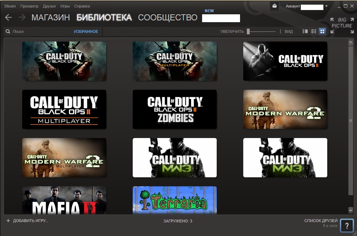Go to the МАГАЗИН tab

pyautogui.click(x=50, y=18)
